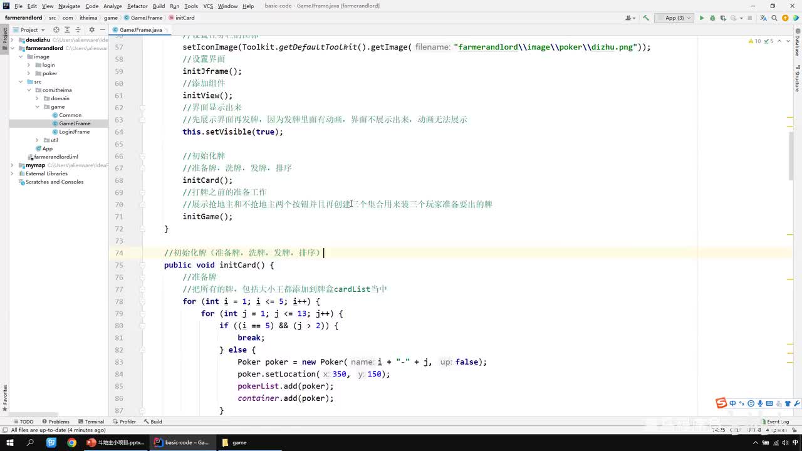Click the editor vertical scrollbar
The height and width of the screenshot is (451, 802).
click(x=791, y=157)
